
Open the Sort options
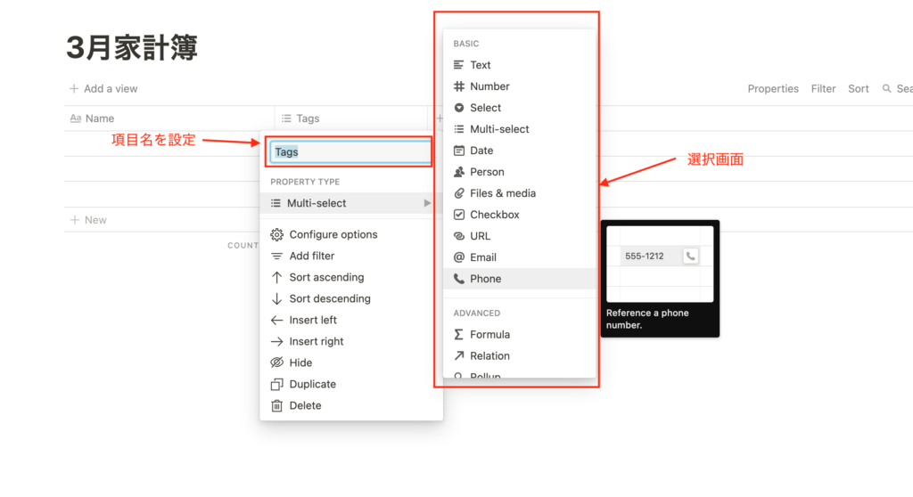click(x=859, y=88)
